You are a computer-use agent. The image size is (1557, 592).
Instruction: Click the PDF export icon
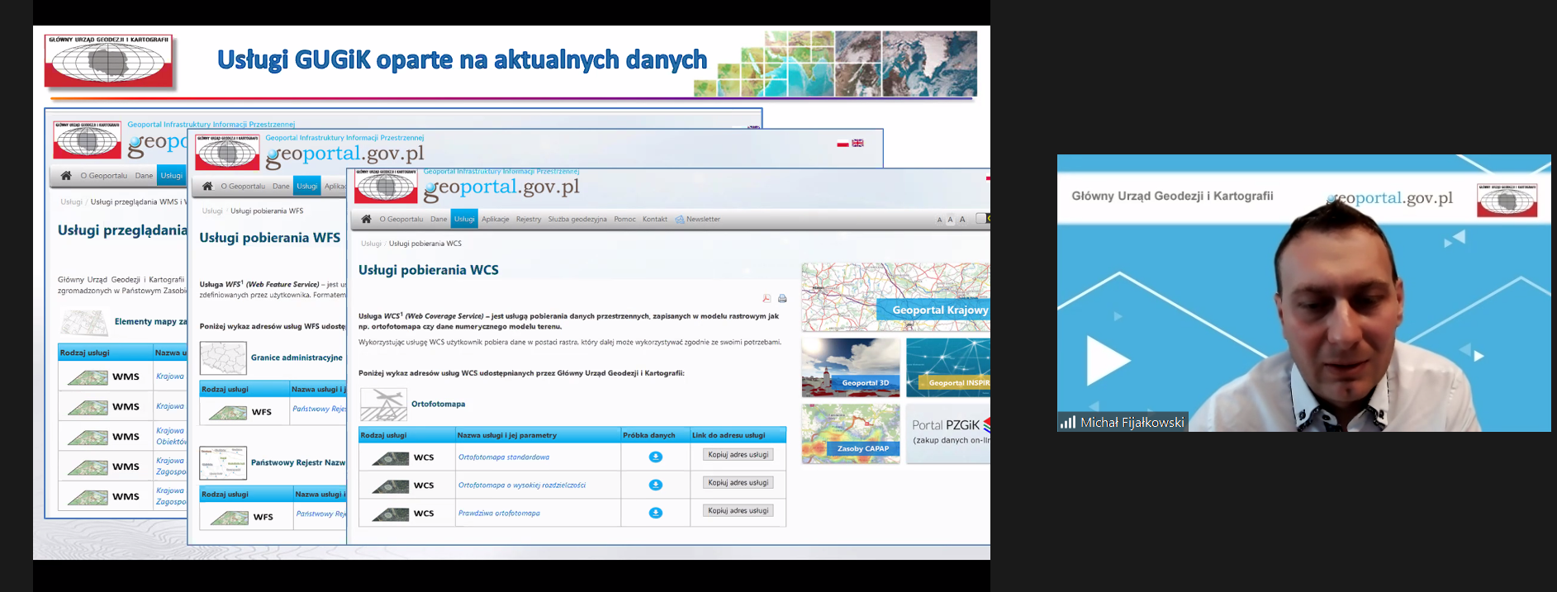point(767,298)
